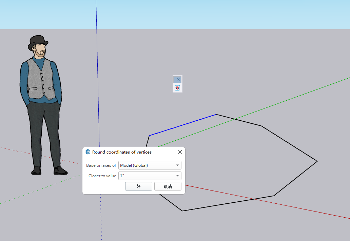Click the SketchUp logo in the dialog title
The width and height of the screenshot is (350, 241).
(88, 152)
